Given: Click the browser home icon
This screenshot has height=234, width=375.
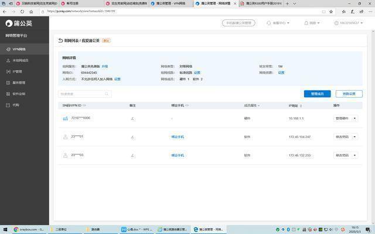Looking at the screenshot, I should (31, 12).
